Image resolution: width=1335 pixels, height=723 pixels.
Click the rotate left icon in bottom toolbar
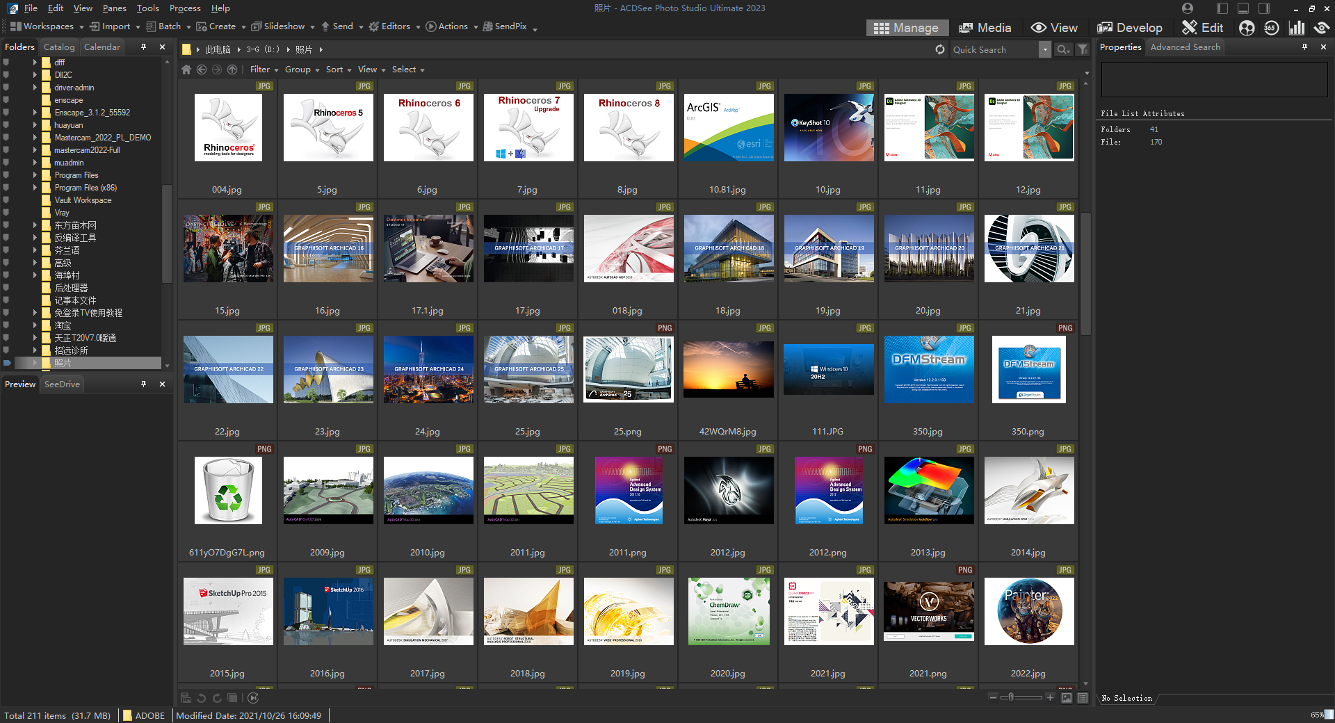(202, 698)
